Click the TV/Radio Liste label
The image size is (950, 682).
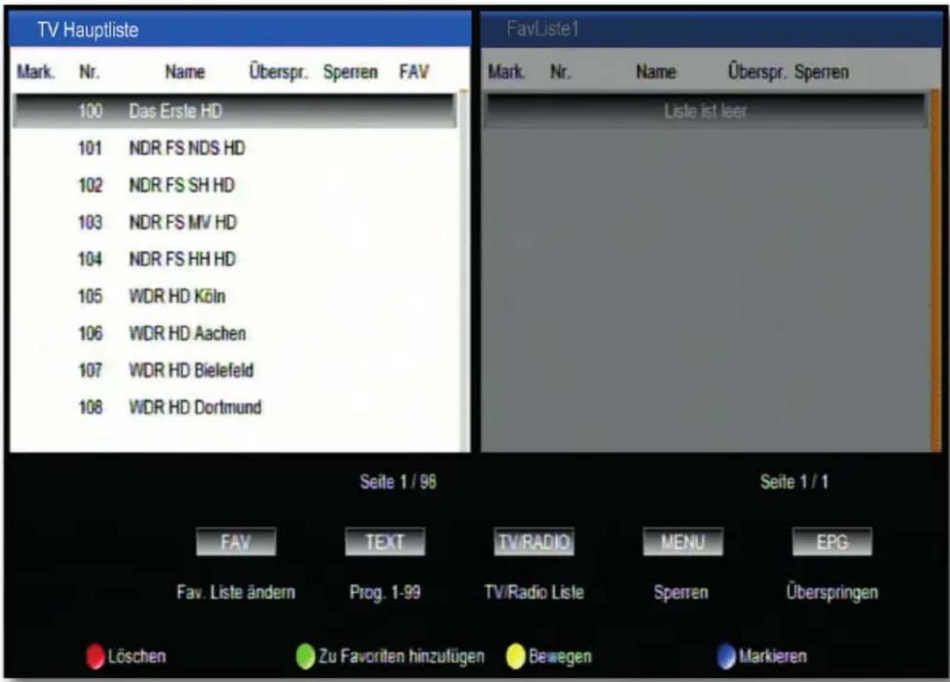(534, 592)
